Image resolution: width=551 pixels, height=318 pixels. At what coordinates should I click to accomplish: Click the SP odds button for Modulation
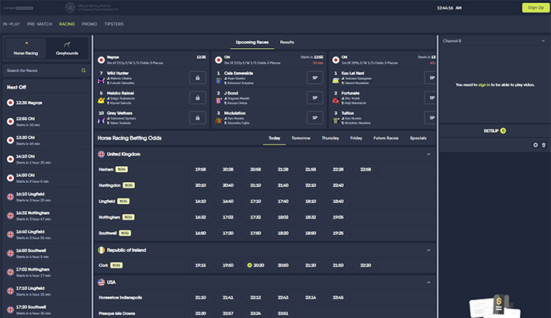coord(315,118)
